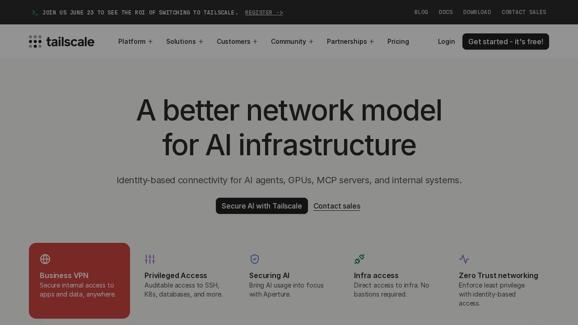Open the Blog link in top bar
Screen dimensions: 578x325
coord(421,12)
